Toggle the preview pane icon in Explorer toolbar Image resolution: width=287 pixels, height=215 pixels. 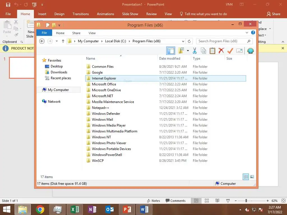171,51
